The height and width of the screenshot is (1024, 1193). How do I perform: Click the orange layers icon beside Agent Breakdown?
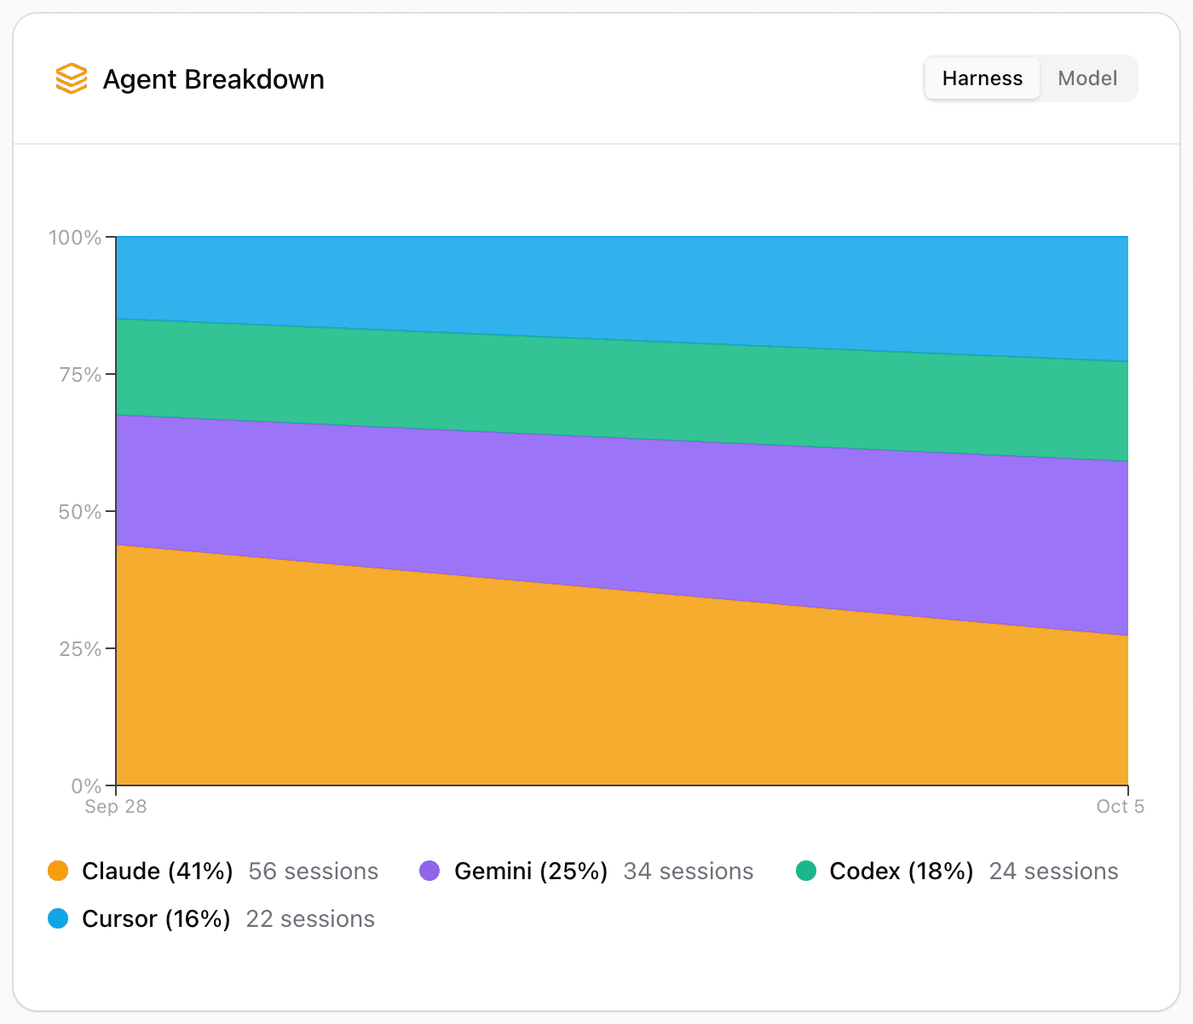point(72,79)
